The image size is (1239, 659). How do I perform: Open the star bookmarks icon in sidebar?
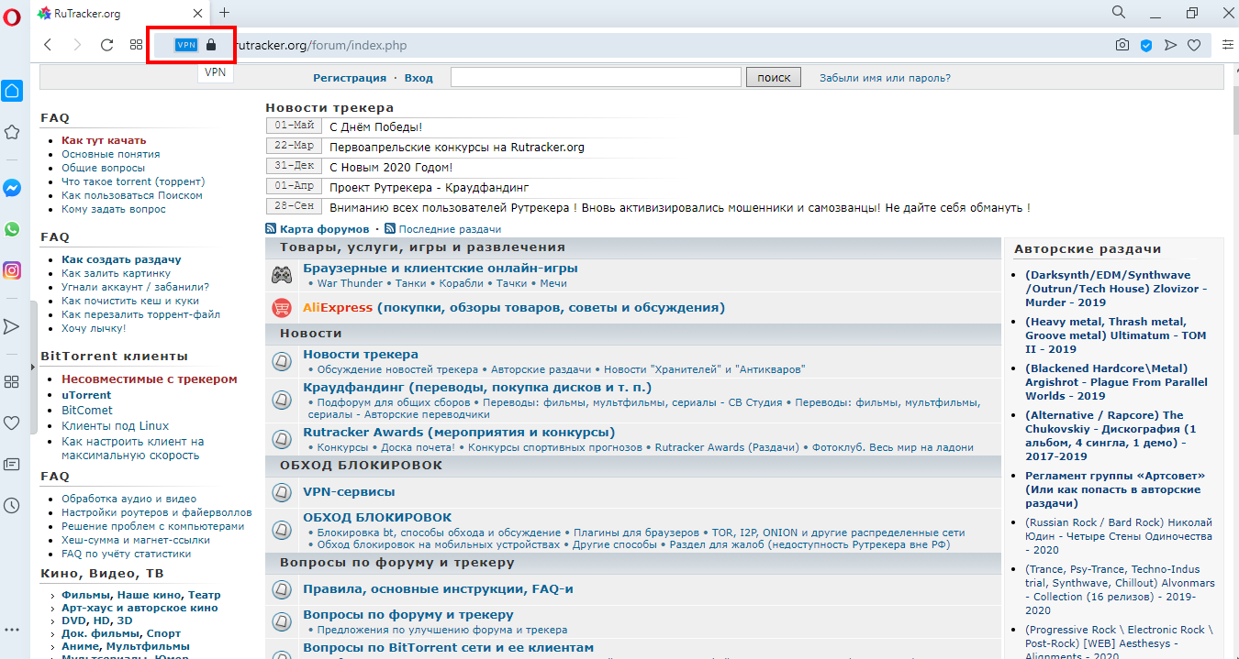point(12,132)
